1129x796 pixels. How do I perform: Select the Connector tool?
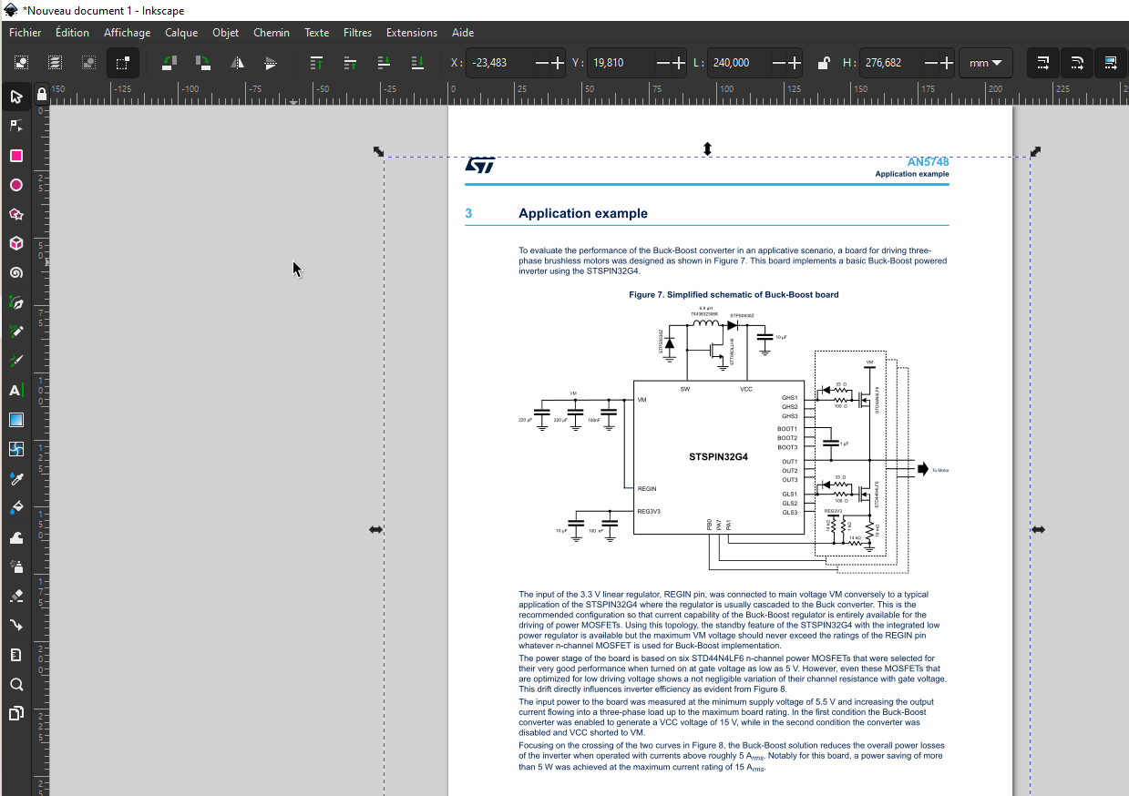(15, 625)
